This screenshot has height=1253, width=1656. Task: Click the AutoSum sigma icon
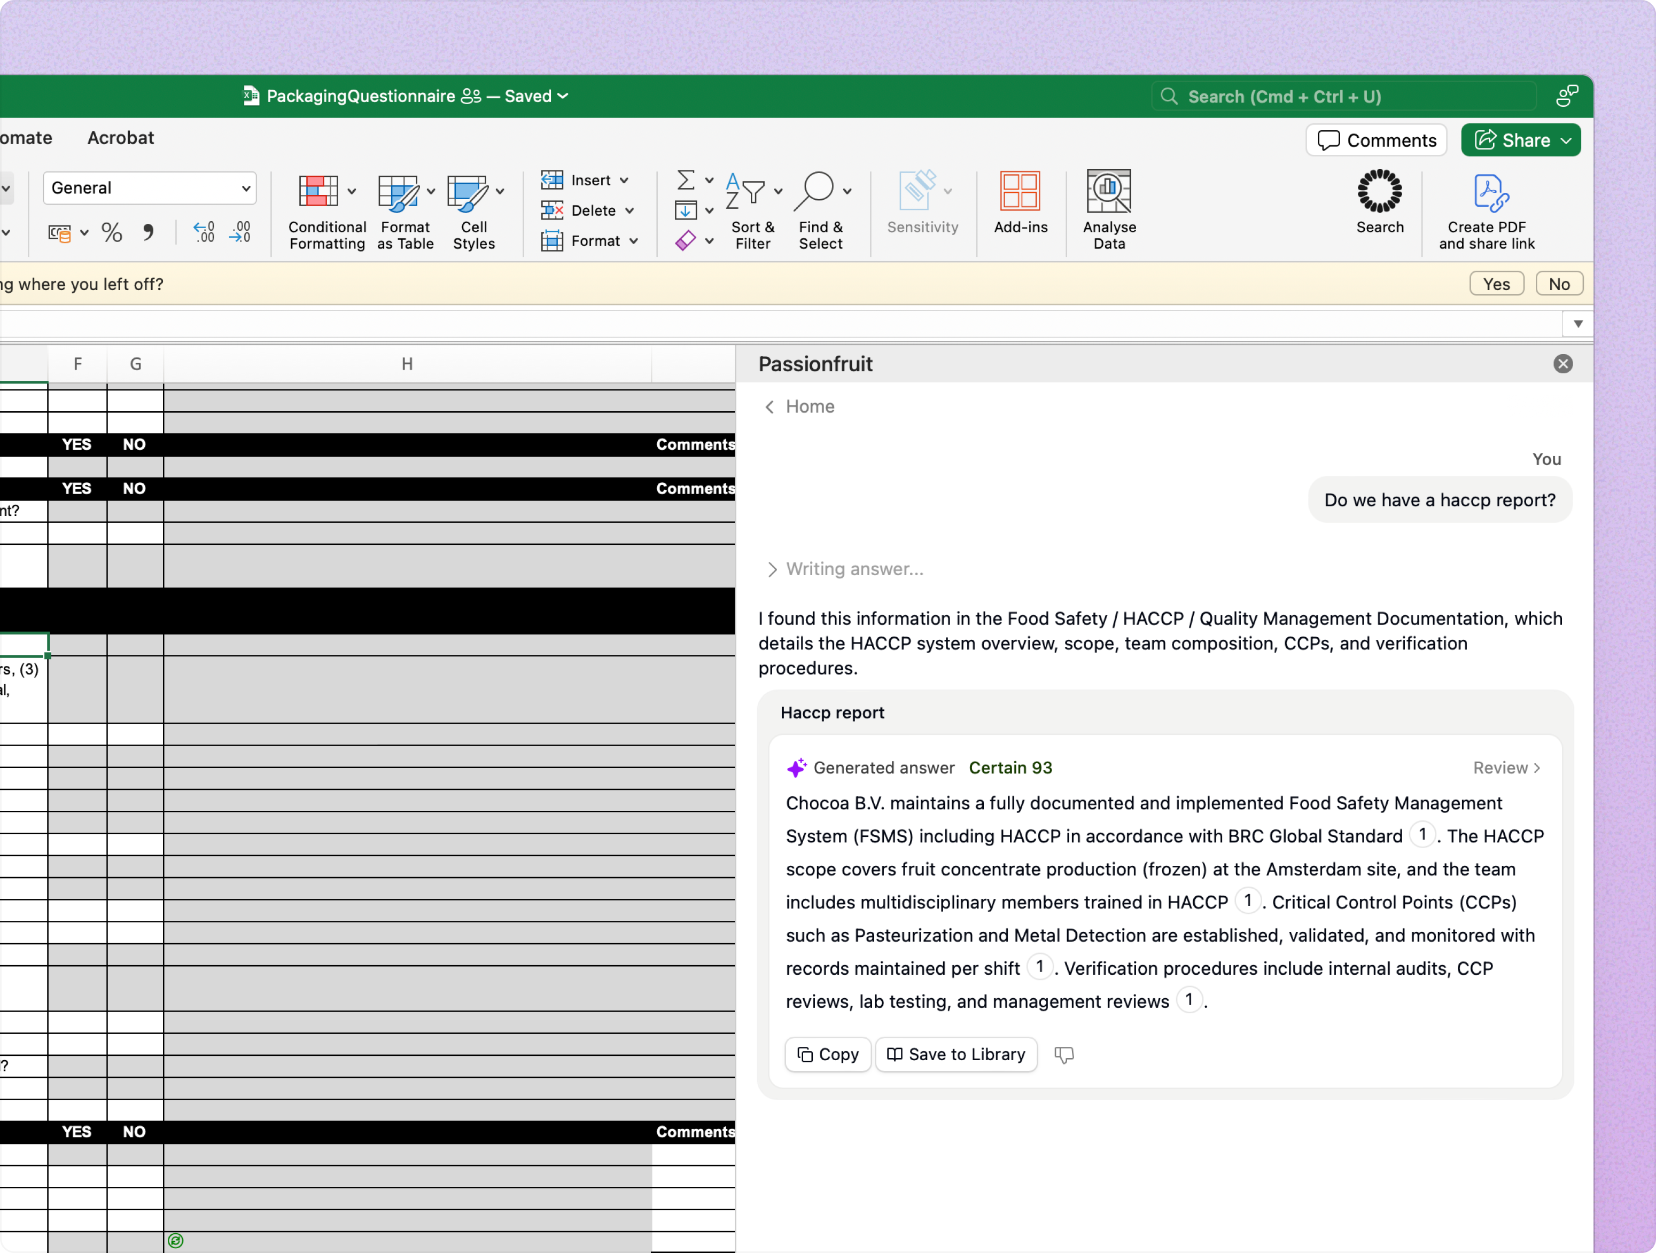(x=685, y=179)
